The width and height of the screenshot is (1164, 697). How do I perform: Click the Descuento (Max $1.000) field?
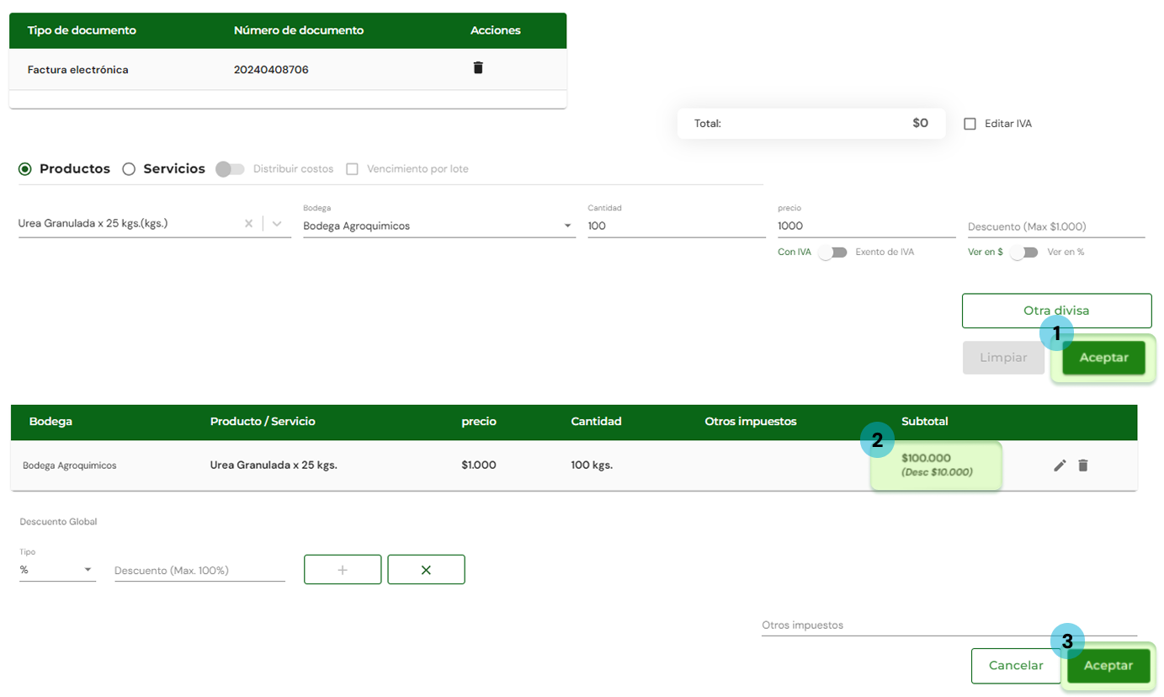pyautogui.click(x=1056, y=226)
